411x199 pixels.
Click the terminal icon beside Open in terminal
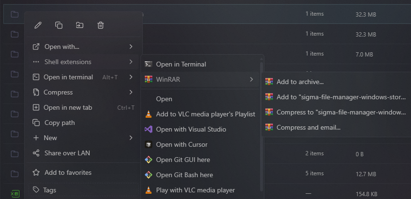[36, 77]
